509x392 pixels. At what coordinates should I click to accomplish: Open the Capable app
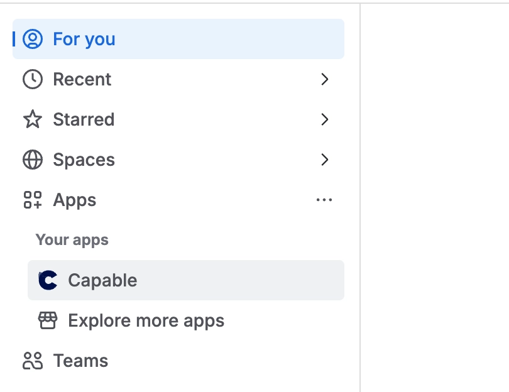click(103, 280)
